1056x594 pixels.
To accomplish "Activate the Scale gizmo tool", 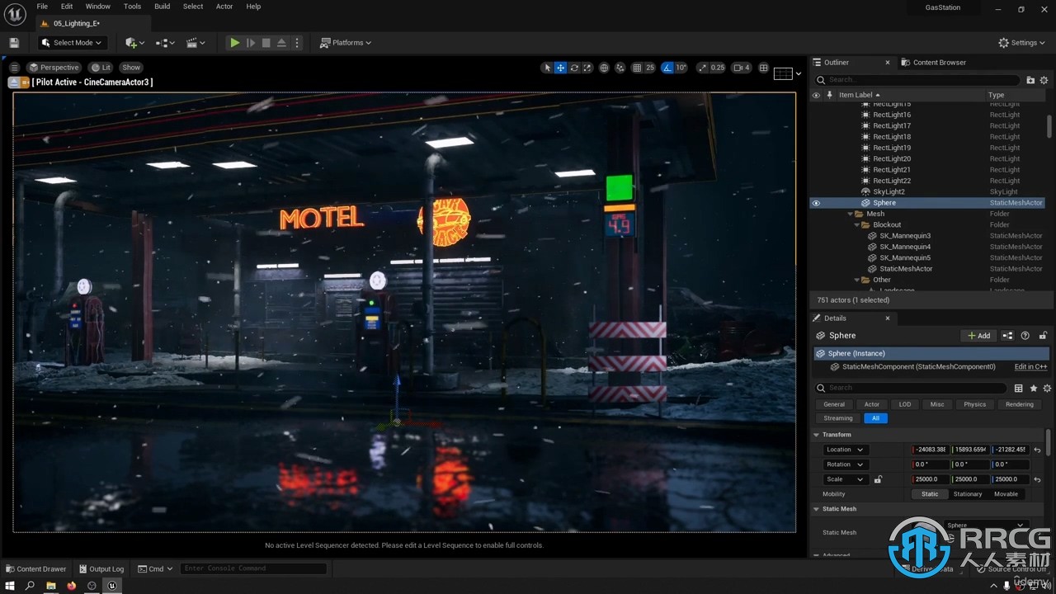I will [587, 68].
